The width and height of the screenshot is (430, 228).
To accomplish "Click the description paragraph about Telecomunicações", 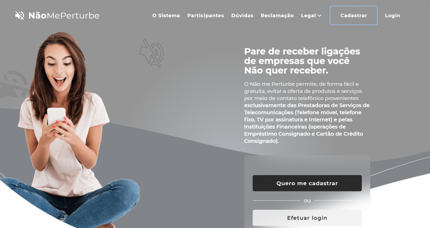I will [307, 112].
